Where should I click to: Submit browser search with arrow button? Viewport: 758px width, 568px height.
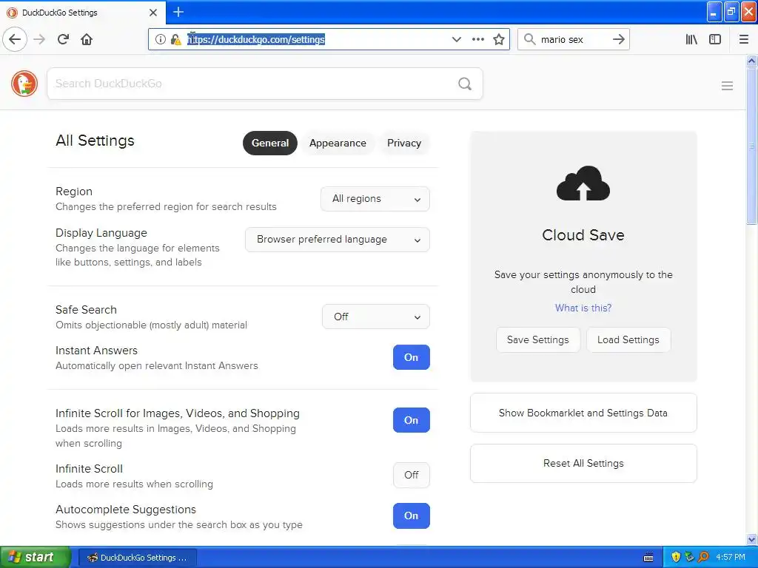[x=618, y=39]
